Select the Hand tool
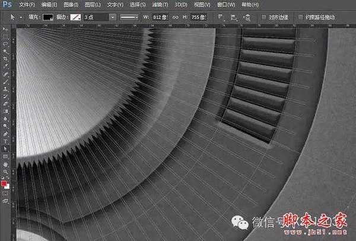The height and width of the screenshot is (241, 356). click(5, 164)
